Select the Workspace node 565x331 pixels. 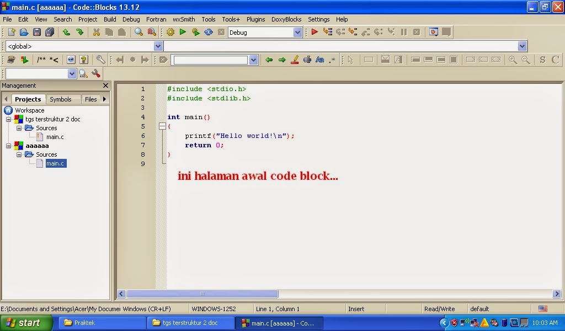click(x=30, y=110)
